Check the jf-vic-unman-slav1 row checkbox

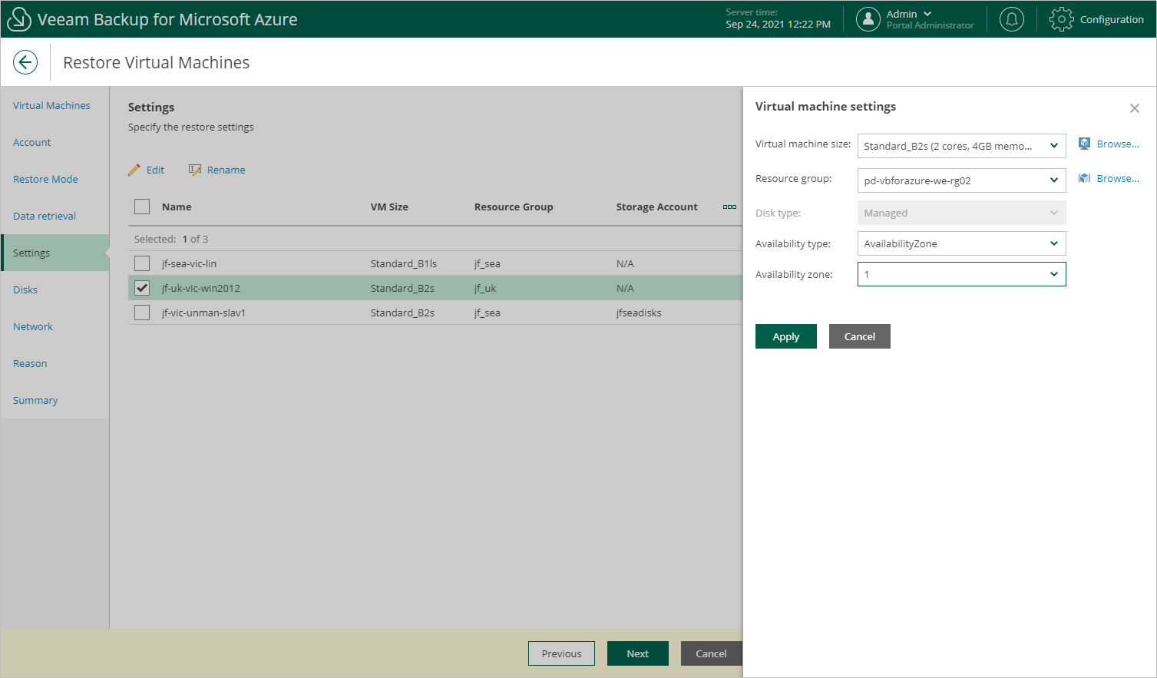pyautogui.click(x=142, y=313)
